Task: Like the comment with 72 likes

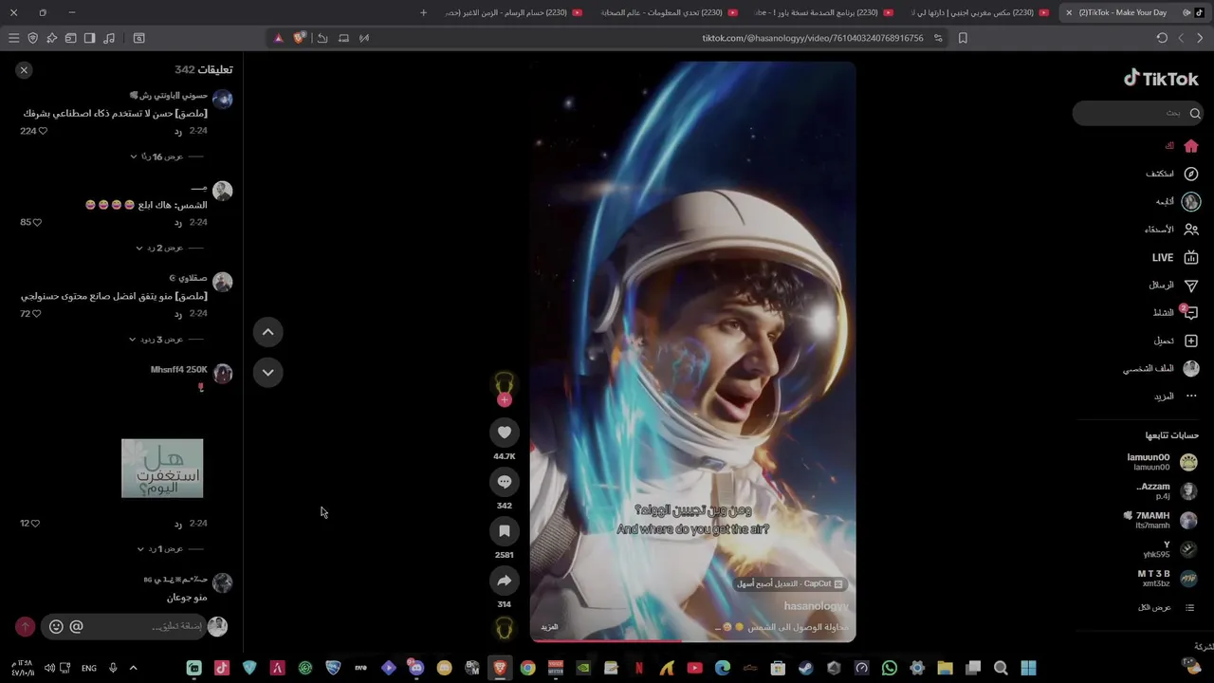Action: [37, 313]
